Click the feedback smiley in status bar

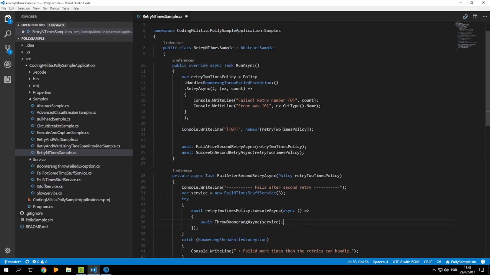483,262
